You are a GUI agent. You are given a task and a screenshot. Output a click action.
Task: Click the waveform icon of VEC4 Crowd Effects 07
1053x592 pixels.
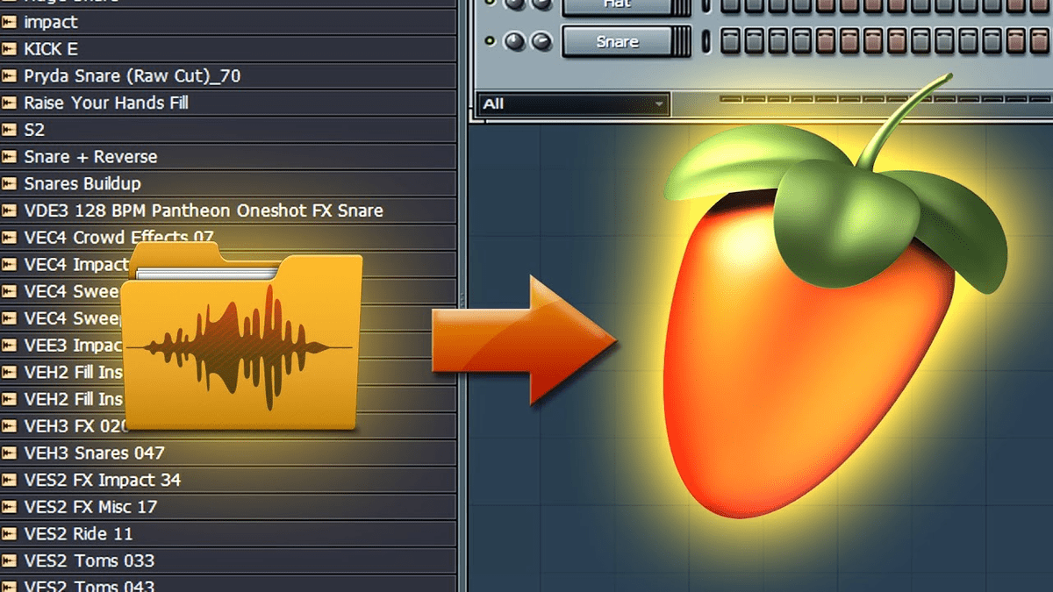(x=10, y=238)
